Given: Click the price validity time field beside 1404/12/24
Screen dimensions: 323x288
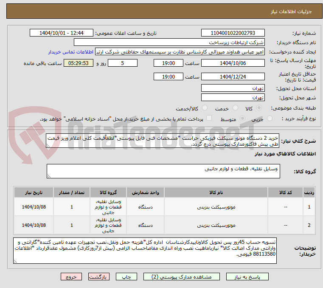Looking at the screenshot, I should (x=169, y=77).
